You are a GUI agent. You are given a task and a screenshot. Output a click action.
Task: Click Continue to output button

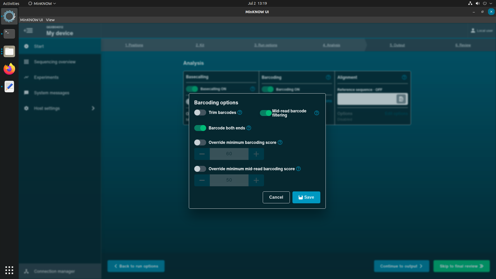point(402,266)
